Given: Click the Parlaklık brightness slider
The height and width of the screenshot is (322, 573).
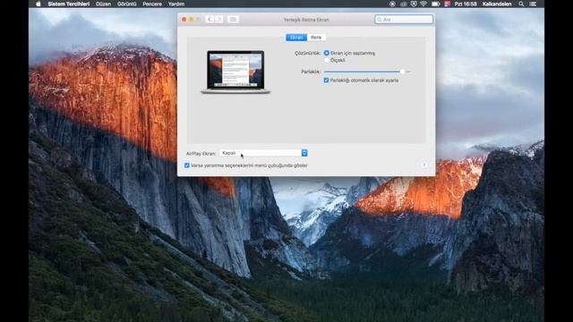Looking at the screenshot, I should click(367, 72).
